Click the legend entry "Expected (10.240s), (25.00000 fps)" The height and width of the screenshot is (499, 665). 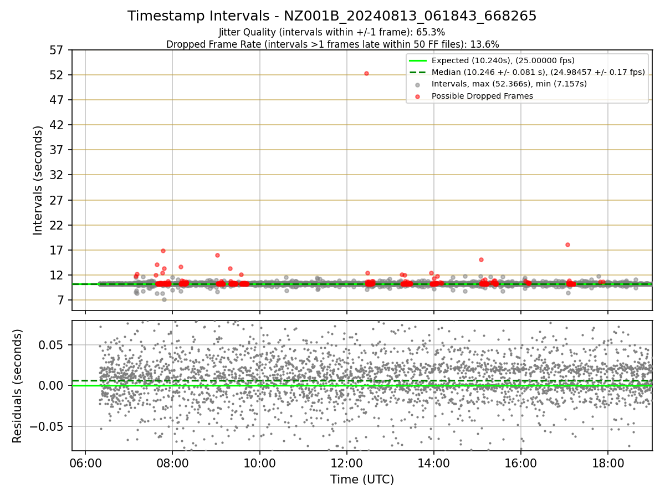[503, 60]
